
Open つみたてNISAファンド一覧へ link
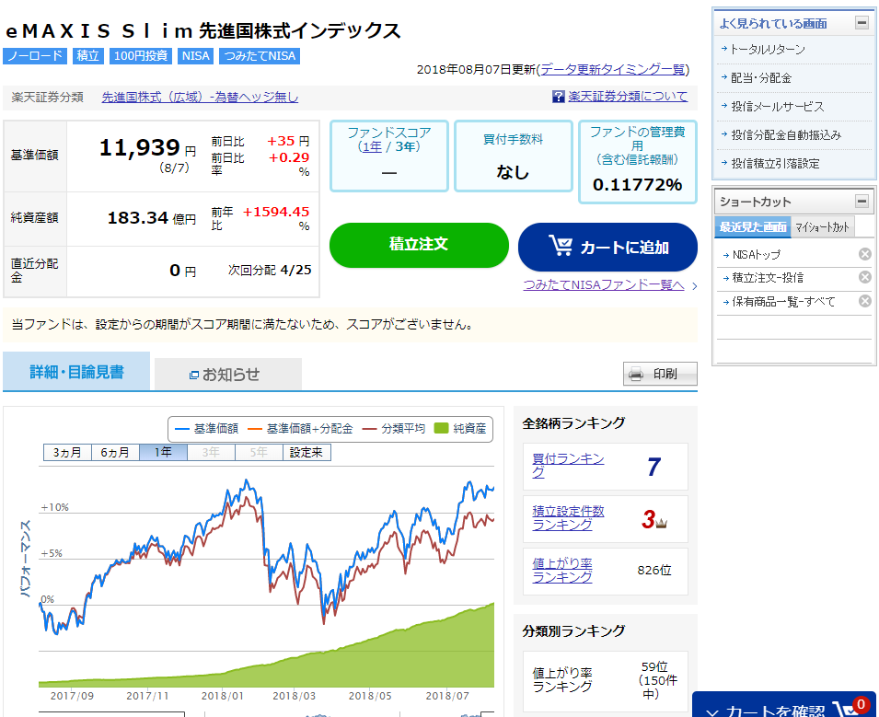click(604, 284)
